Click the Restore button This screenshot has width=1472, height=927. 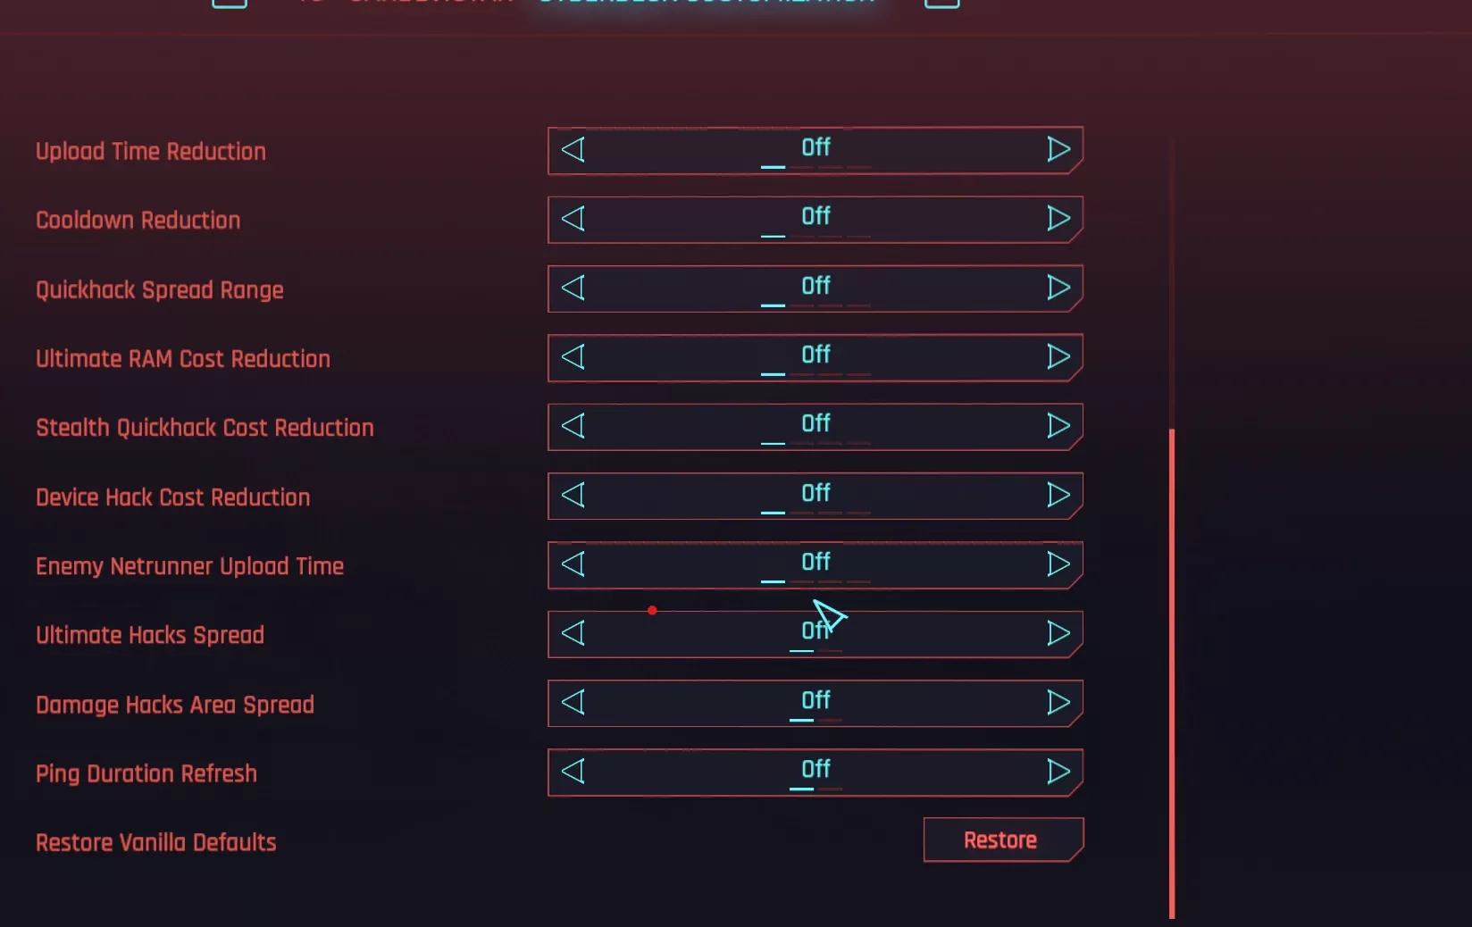[x=1003, y=839]
